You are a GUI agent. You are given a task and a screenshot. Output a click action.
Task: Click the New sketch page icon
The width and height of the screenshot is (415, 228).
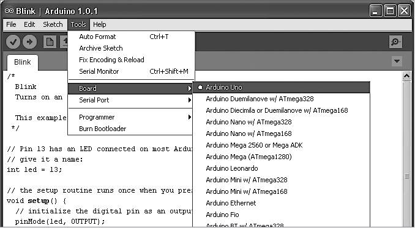[50, 42]
